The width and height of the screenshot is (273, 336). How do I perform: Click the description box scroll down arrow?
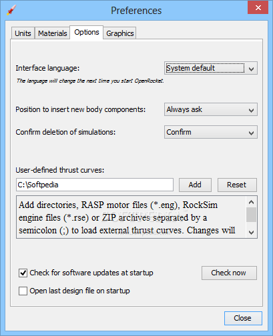click(251, 233)
